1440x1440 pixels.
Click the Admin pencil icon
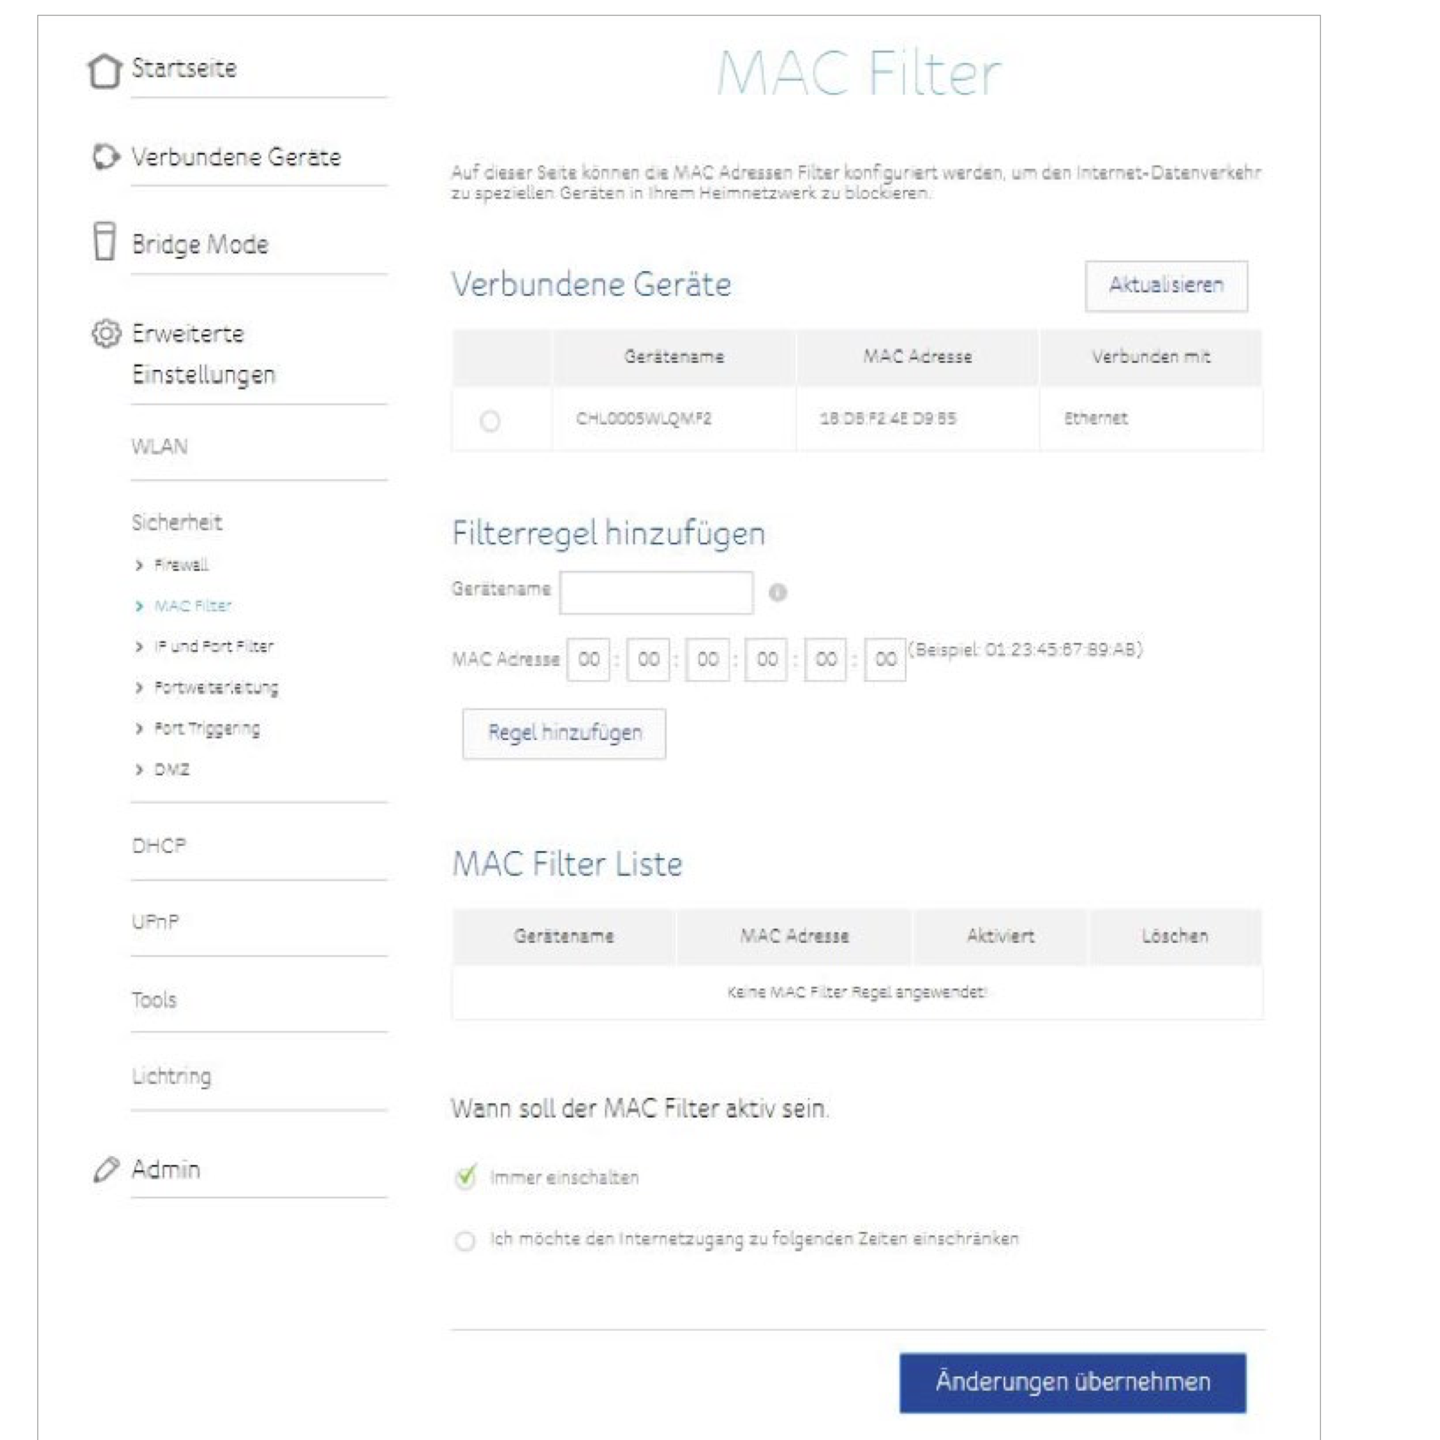point(105,1170)
